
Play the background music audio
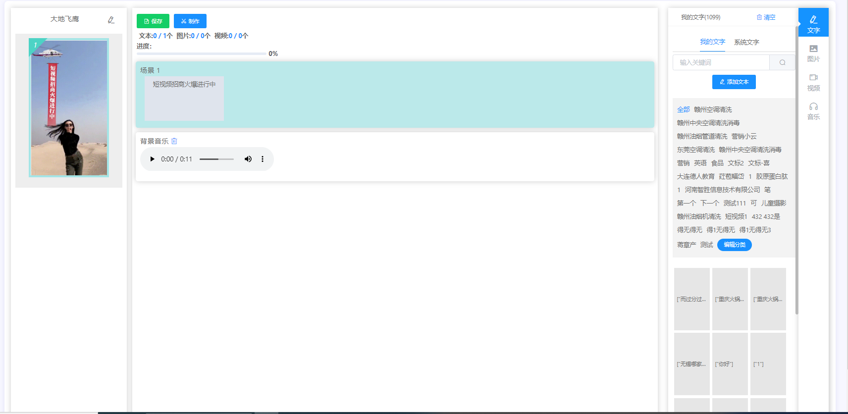[152, 159]
